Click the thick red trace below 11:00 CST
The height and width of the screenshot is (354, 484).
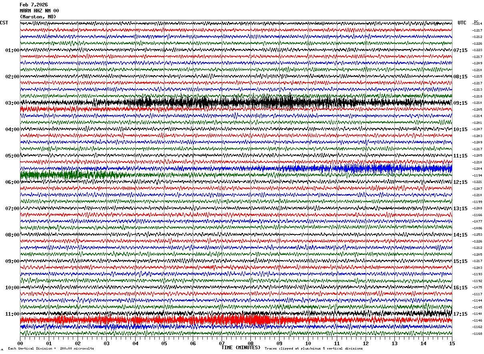coord(236,320)
